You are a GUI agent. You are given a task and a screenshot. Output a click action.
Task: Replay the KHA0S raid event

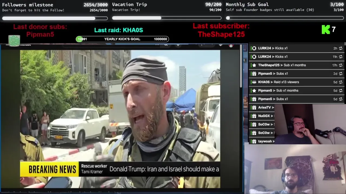coord(341,82)
